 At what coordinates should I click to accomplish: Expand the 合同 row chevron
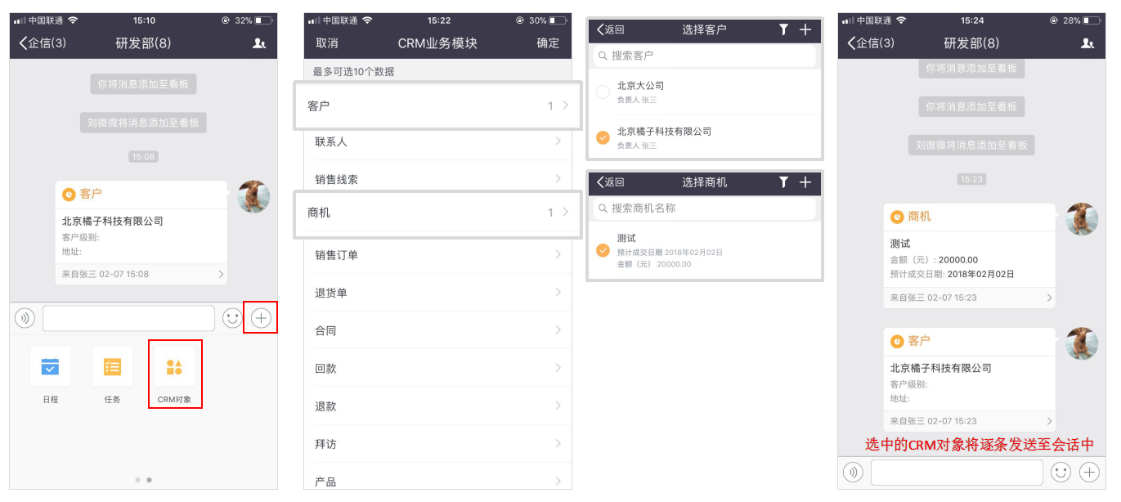(x=558, y=330)
